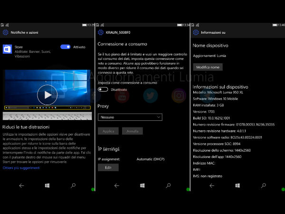Click the Annulla proxy button
Image resolution: width=285 pixels, height=214 pixels.
(x=132, y=130)
